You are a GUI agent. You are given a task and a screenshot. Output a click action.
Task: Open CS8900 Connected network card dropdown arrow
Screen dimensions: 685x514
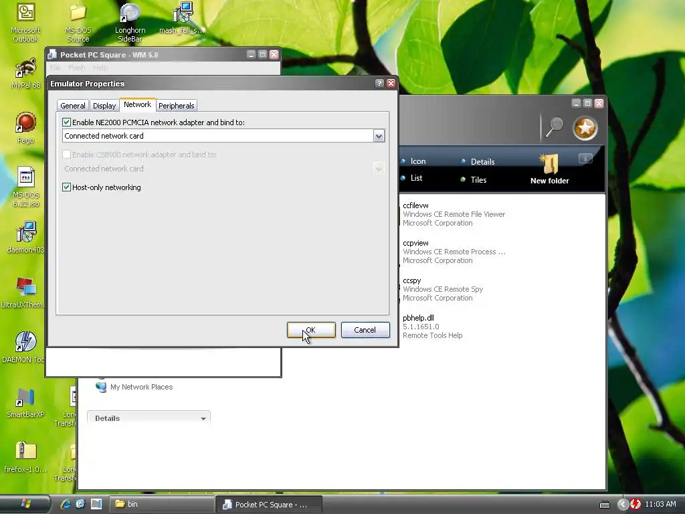(x=379, y=169)
